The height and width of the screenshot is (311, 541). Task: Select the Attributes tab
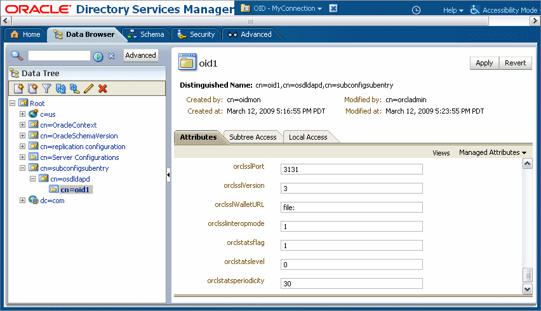click(x=198, y=137)
